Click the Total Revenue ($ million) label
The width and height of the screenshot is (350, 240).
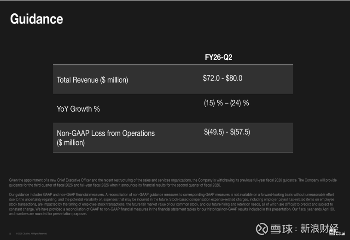click(x=92, y=80)
